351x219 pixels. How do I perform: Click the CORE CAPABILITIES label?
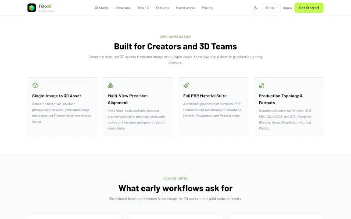coord(175,37)
